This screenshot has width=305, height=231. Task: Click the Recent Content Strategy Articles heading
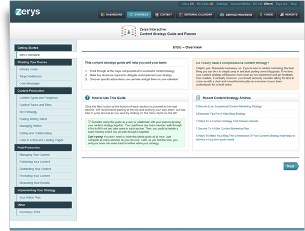pyautogui.click(x=227, y=98)
